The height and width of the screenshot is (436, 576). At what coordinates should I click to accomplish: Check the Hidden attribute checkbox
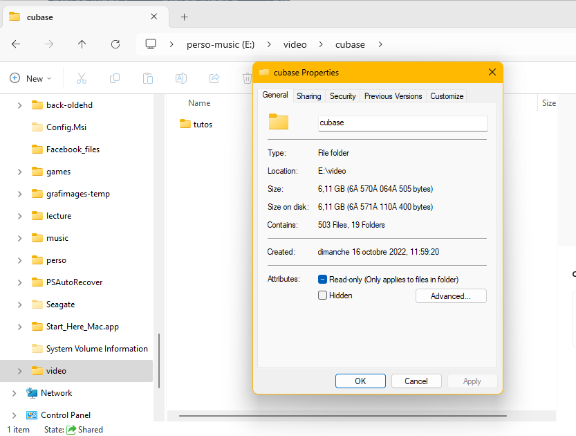[322, 296]
